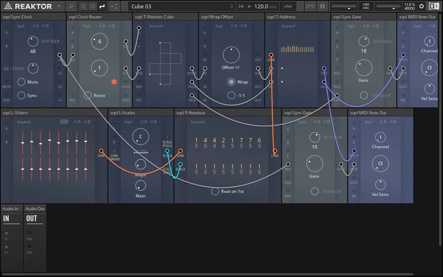The width and height of the screenshot is (443, 277).
Task: Click the Gate knob in lower Sync Gate
Action: pos(315,164)
